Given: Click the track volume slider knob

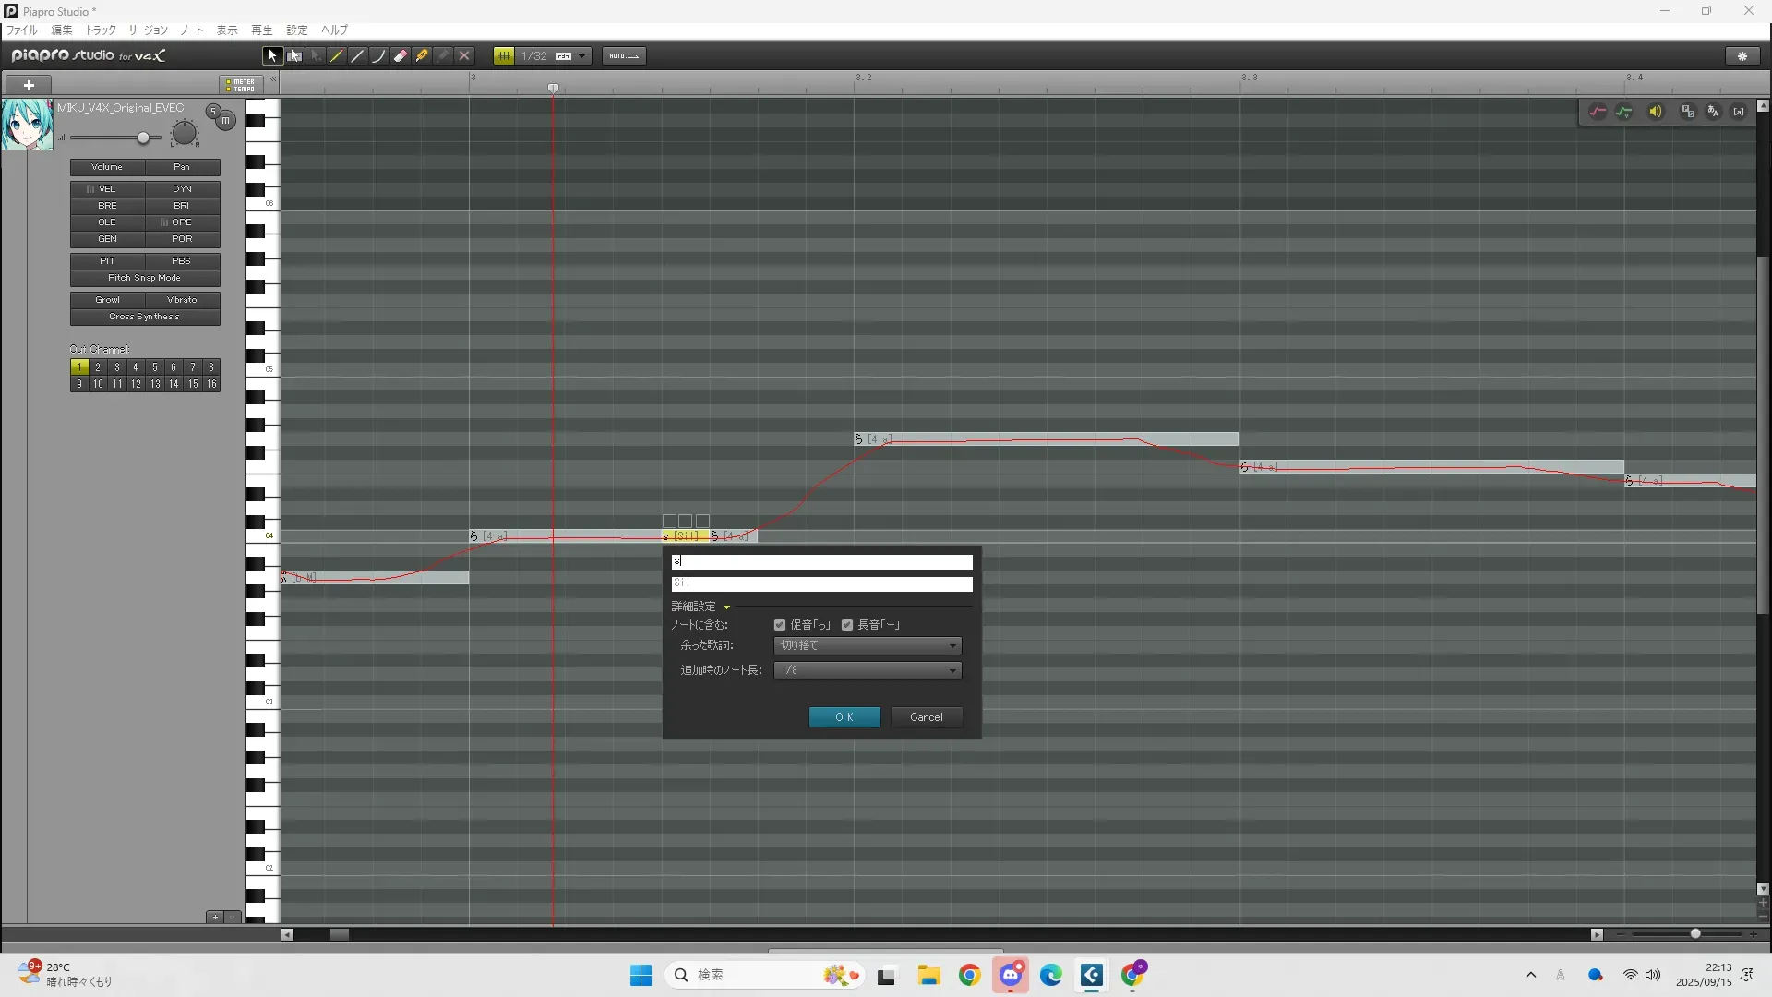Looking at the screenshot, I should (x=143, y=138).
